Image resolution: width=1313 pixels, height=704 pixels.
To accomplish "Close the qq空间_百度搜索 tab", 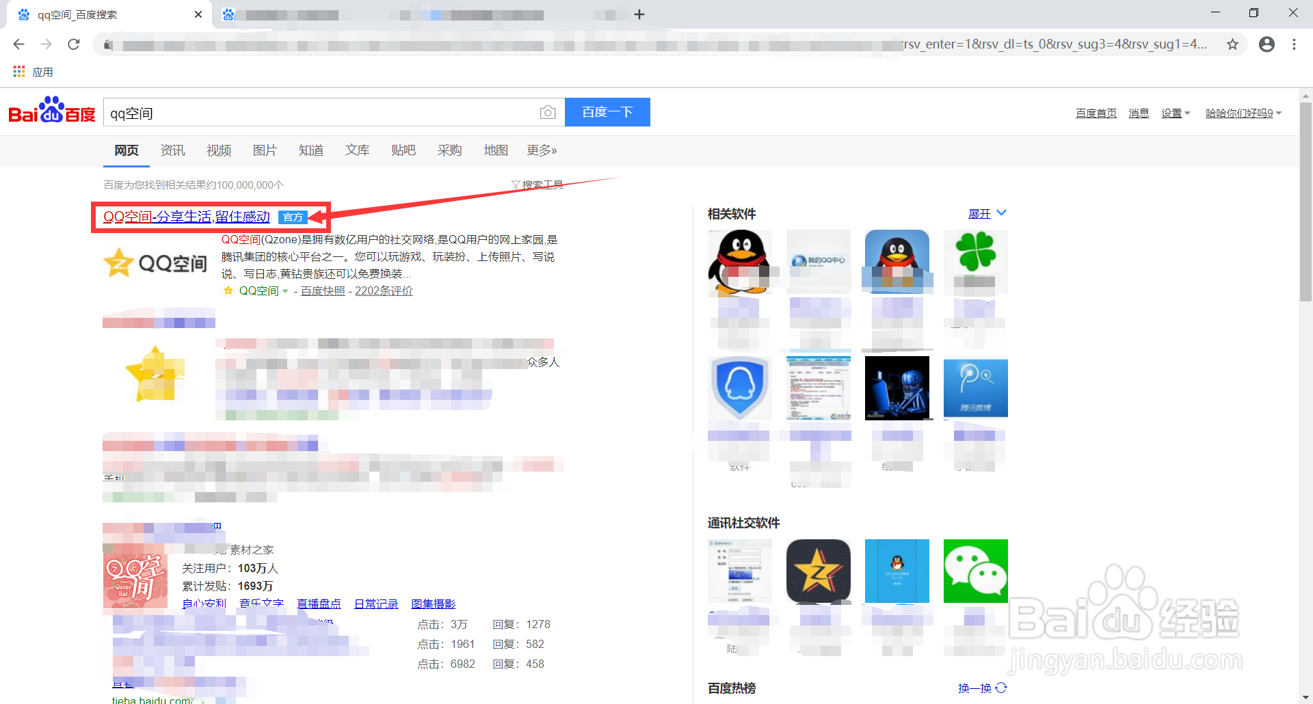I will click(x=198, y=14).
